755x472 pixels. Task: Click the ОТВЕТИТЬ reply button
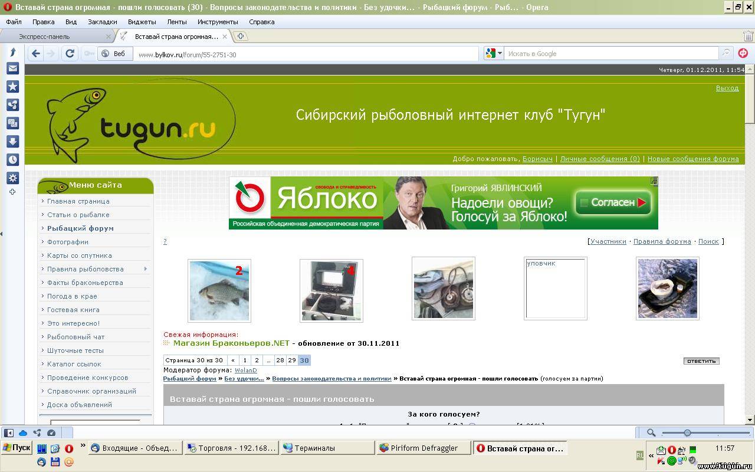tap(701, 360)
